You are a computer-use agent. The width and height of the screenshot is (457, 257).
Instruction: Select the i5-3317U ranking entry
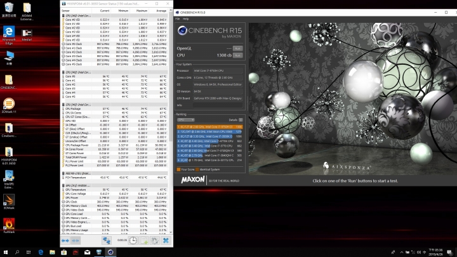(209, 160)
